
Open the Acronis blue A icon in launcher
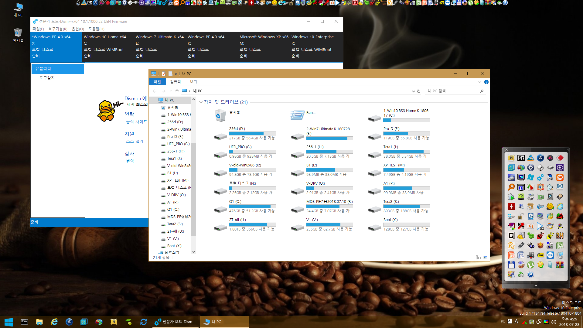click(540, 158)
